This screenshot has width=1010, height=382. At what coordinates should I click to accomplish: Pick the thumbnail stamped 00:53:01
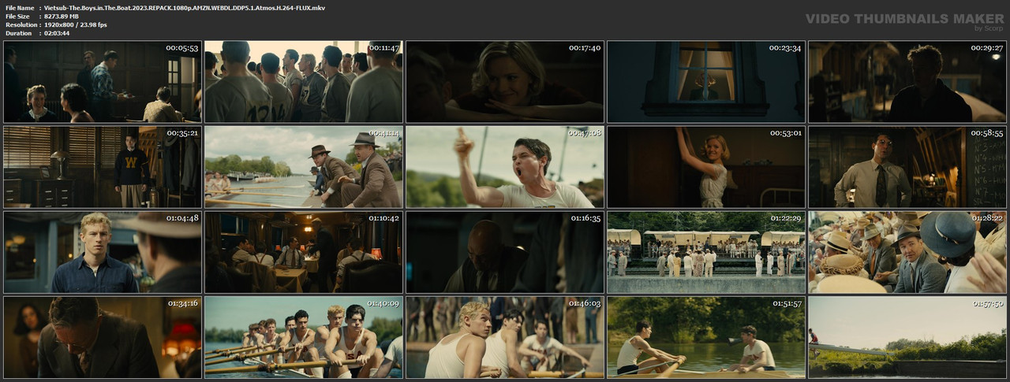706,167
